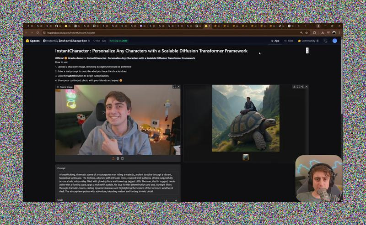Share the generated output image
Viewport: 366px width, 225px height.
coord(302,87)
